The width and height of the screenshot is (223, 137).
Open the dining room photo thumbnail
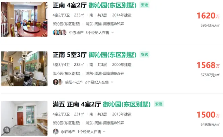pyautogui.click(x=24, y=19)
